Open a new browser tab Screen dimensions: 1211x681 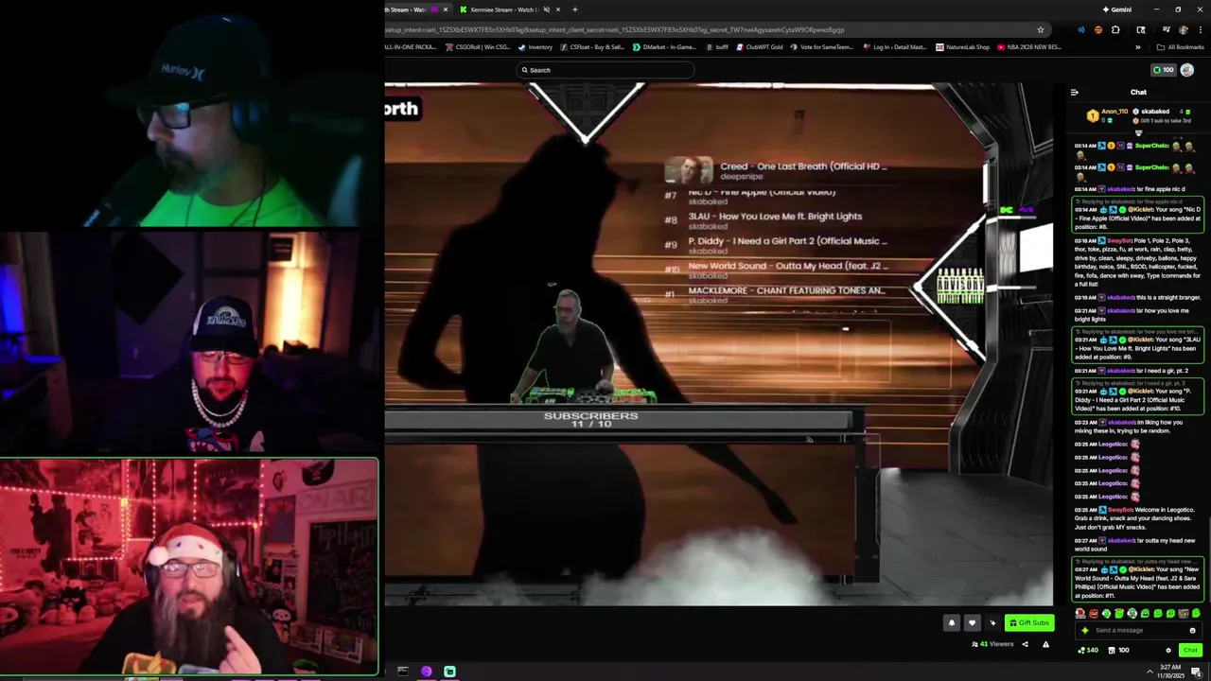574,9
